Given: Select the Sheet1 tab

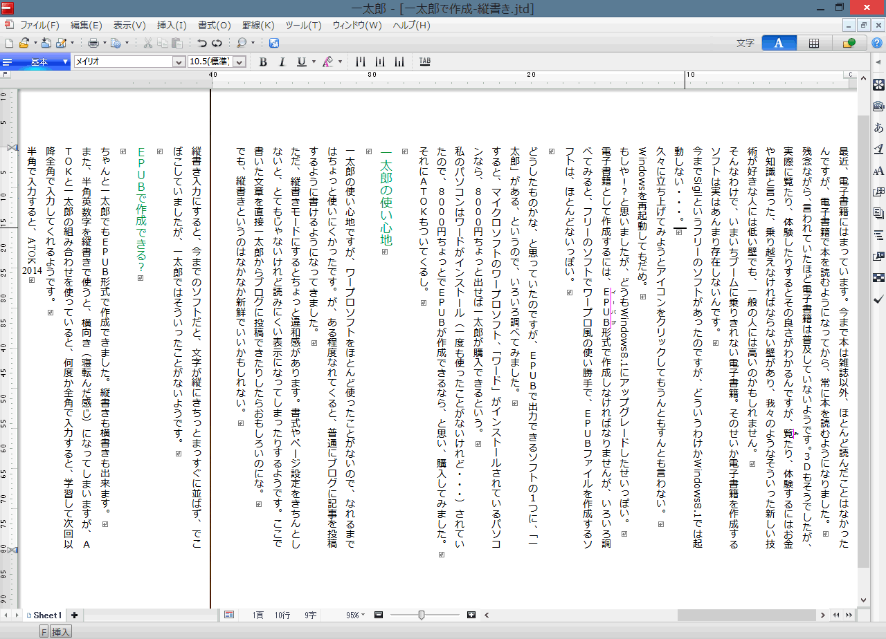Looking at the screenshot, I should click(x=46, y=615).
